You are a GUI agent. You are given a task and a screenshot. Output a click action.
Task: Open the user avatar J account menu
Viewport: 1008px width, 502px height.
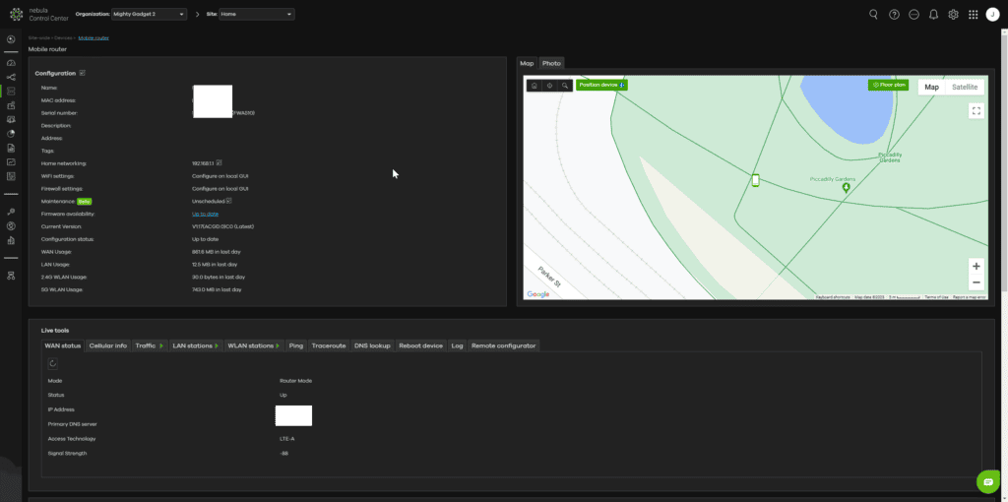tap(992, 15)
